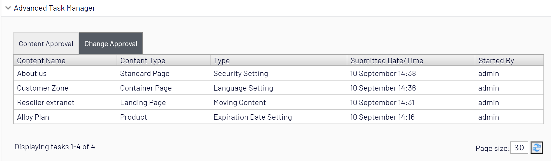
Task: Open the About us task row
Action: coord(32,74)
